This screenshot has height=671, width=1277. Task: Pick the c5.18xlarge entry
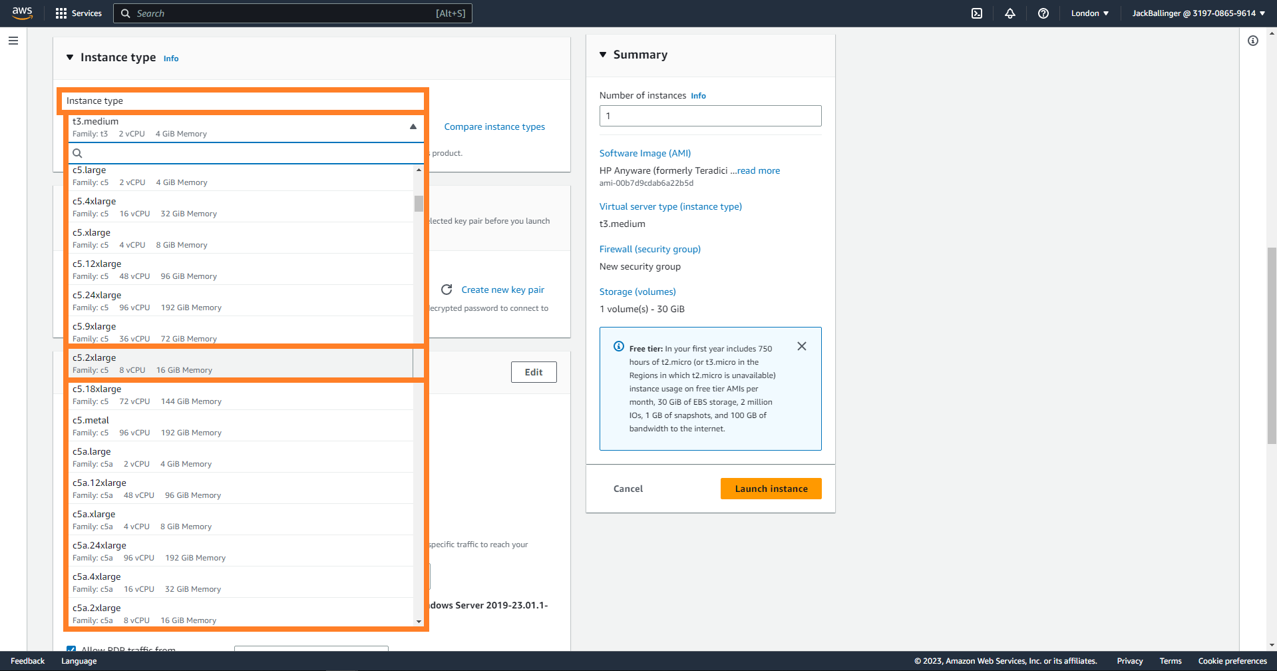[241, 395]
